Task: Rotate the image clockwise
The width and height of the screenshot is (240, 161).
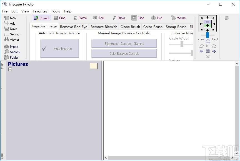Action: (214, 46)
